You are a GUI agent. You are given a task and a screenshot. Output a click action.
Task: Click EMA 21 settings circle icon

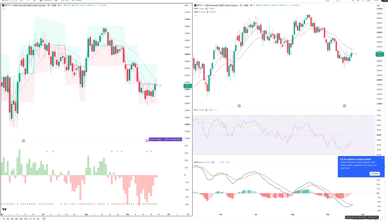[x=208, y=12]
